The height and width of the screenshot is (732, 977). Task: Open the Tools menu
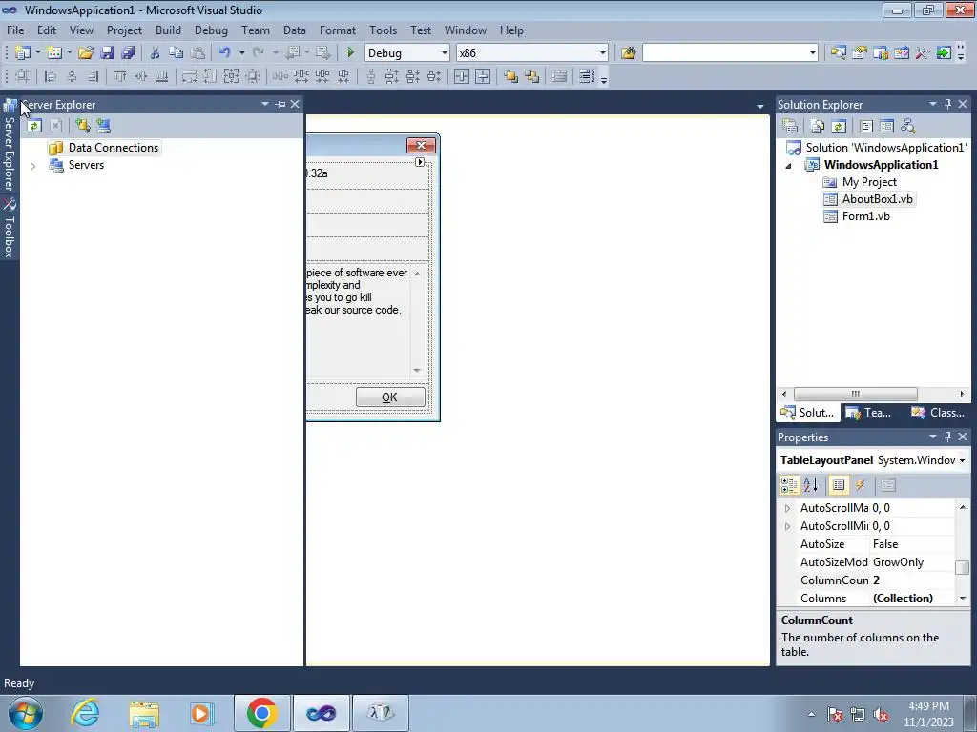[x=383, y=30]
